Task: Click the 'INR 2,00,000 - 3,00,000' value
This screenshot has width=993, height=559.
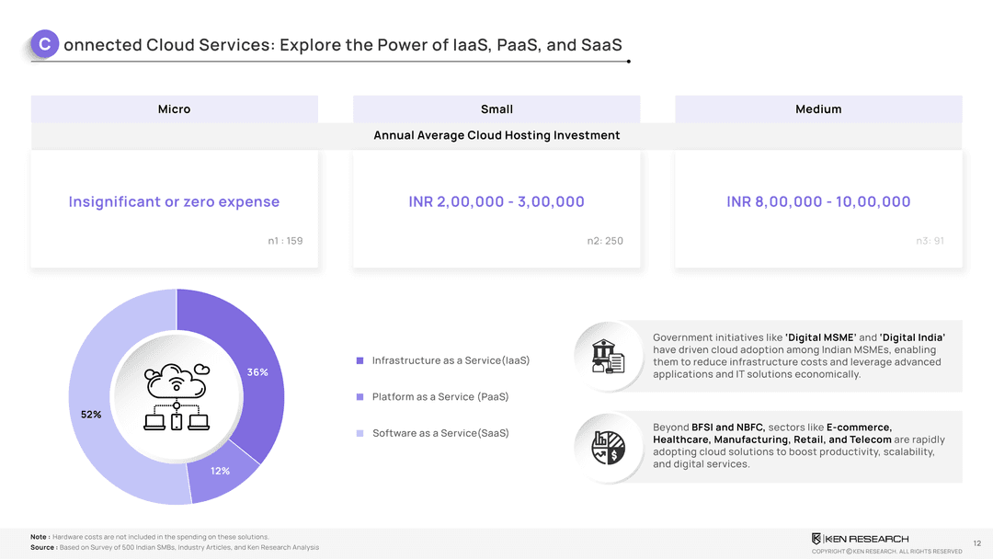Action: click(x=496, y=202)
